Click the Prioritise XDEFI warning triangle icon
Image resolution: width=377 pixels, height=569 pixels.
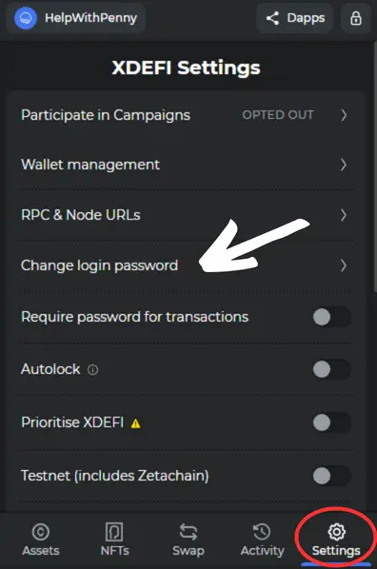point(135,423)
